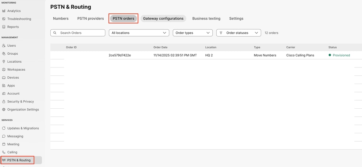Click the HQ 2 location cell
The height and width of the screenshot is (167, 362).
click(209, 55)
